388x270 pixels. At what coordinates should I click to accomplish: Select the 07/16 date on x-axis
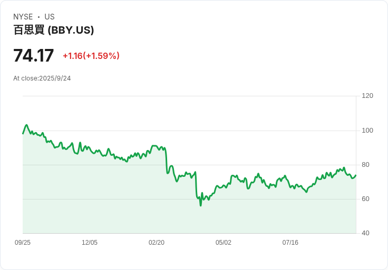[290, 243]
